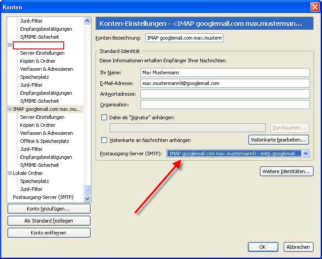This screenshot has height=259, width=322.
Task: Click Konto entfernen button
Action: 49,233
